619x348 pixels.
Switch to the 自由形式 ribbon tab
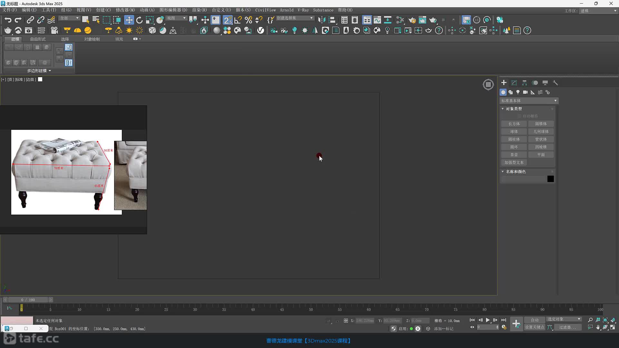pyautogui.click(x=38, y=39)
